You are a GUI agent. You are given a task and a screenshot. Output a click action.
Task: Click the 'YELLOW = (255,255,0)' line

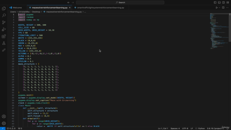click(30, 51)
